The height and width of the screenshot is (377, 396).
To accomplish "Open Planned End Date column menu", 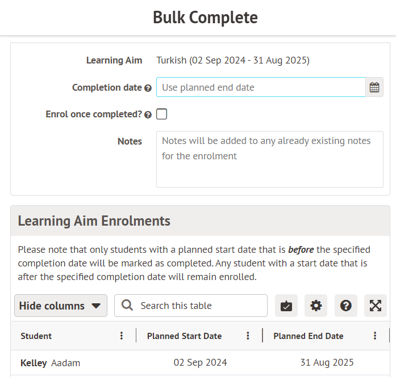I will pyautogui.click(x=375, y=336).
